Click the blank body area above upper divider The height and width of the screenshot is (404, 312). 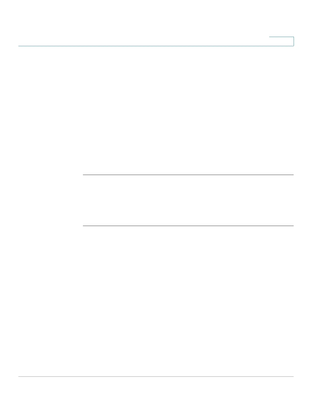[188, 110]
